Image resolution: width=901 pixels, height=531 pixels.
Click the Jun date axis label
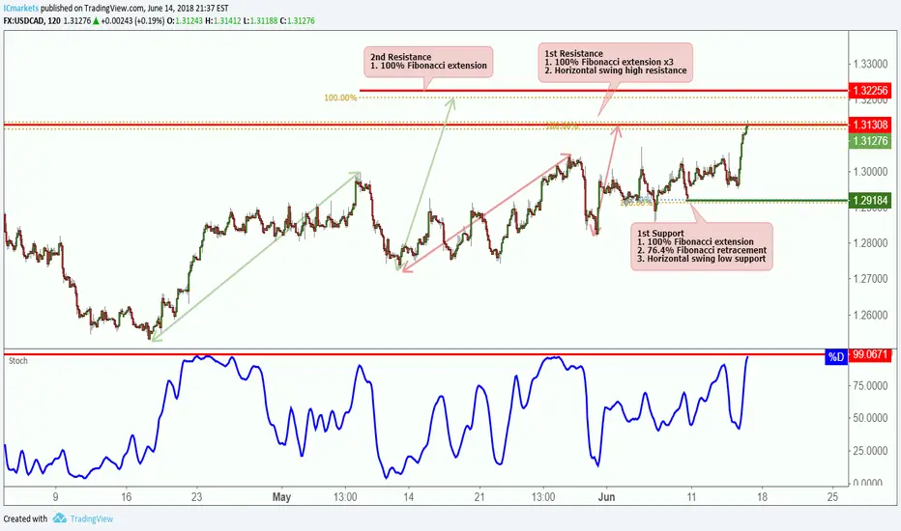[606, 496]
